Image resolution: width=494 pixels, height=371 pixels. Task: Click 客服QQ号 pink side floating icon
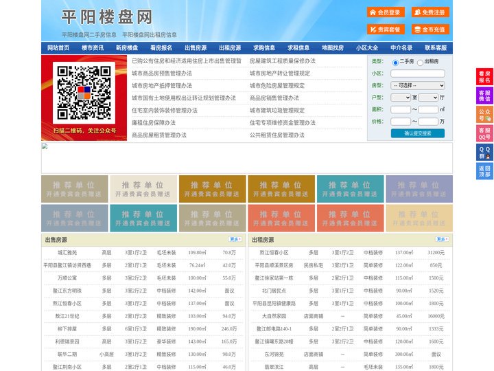pyautogui.click(x=484, y=133)
